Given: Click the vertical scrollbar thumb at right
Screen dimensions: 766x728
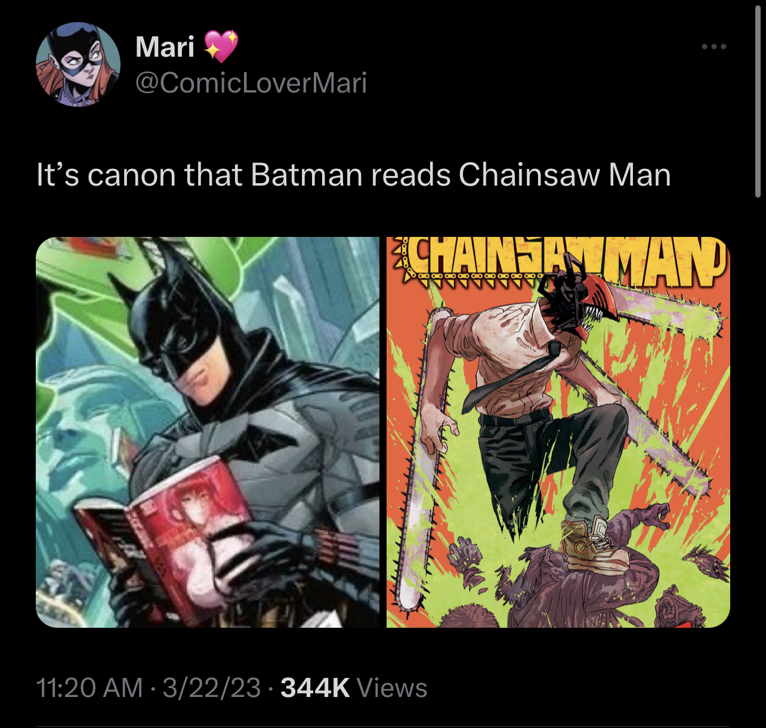Looking at the screenshot, I should (x=758, y=100).
